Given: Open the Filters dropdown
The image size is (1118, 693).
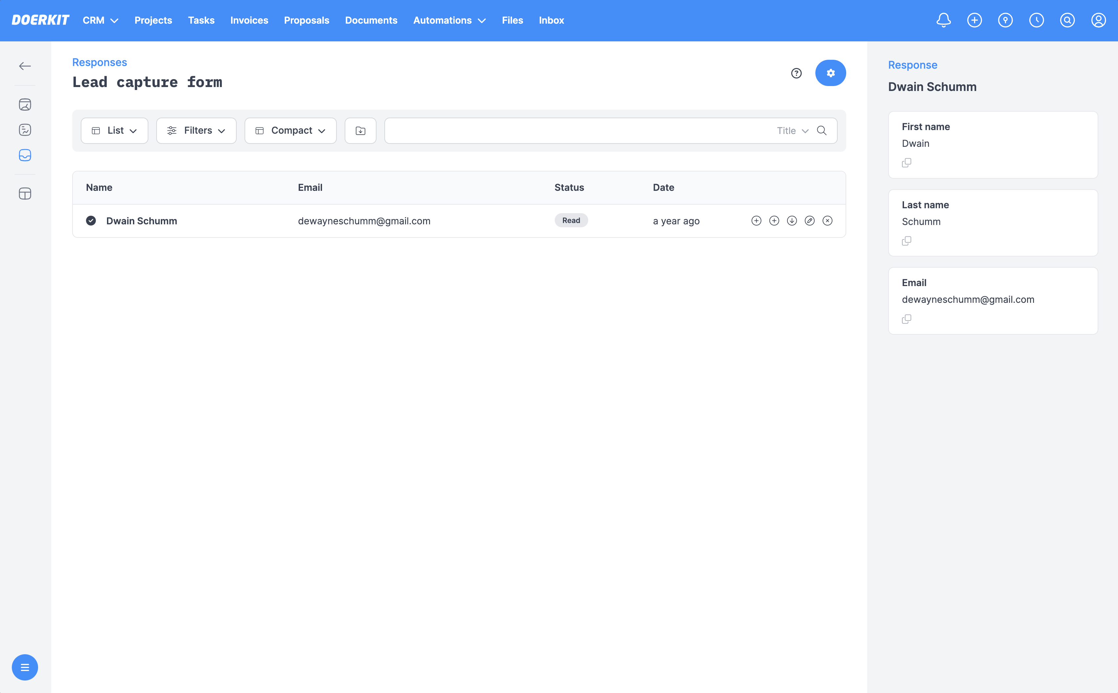Looking at the screenshot, I should [x=196, y=131].
